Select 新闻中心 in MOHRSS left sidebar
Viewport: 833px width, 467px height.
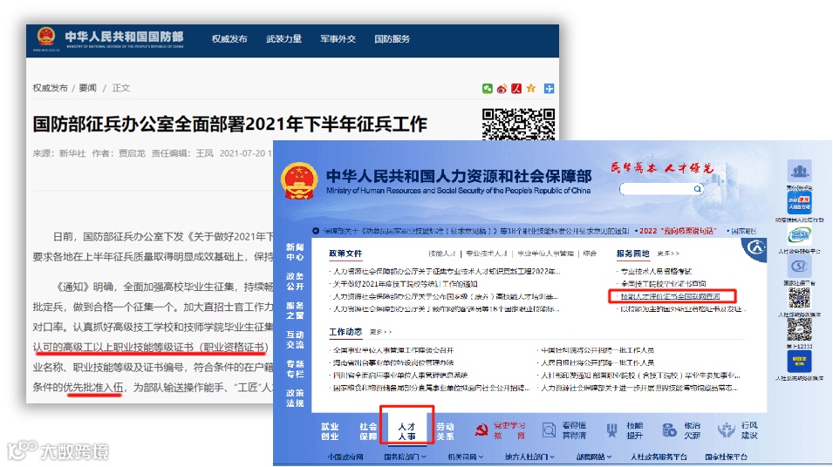295,252
